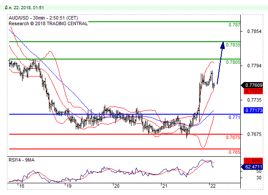The image size is (268, 195).
Task: Click the axis value 0.7794
Action: [x=254, y=66]
